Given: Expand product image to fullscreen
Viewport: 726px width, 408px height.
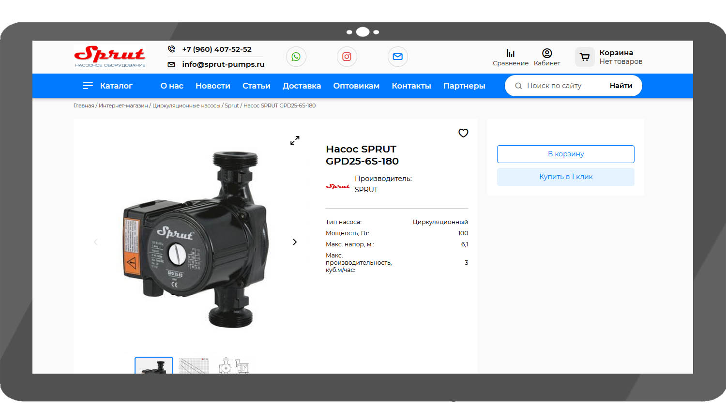Looking at the screenshot, I should pyautogui.click(x=295, y=140).
